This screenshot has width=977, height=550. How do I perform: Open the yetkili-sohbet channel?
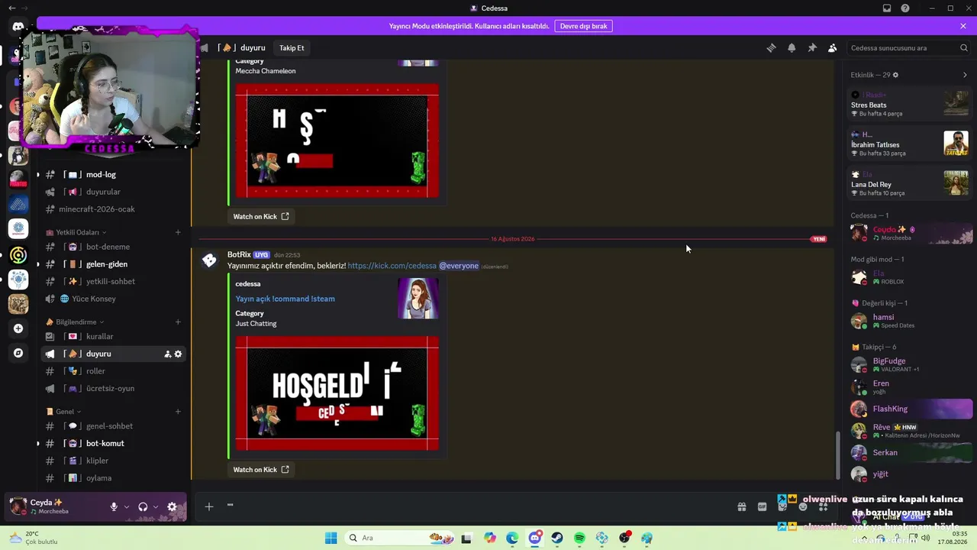pyautogui.click(x=112, y=281)
